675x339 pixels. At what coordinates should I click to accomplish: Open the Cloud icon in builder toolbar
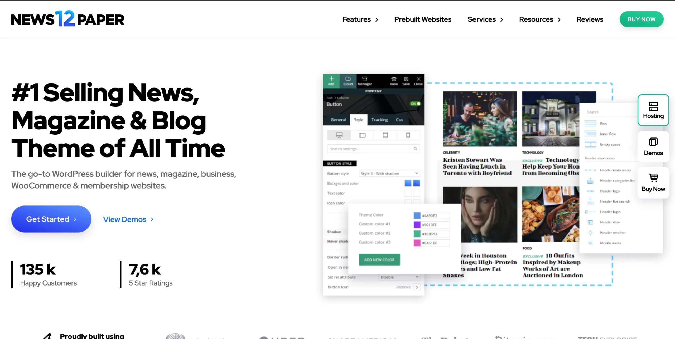(348, 81)
